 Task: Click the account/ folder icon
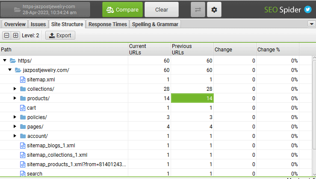click(x=23, y=136)
